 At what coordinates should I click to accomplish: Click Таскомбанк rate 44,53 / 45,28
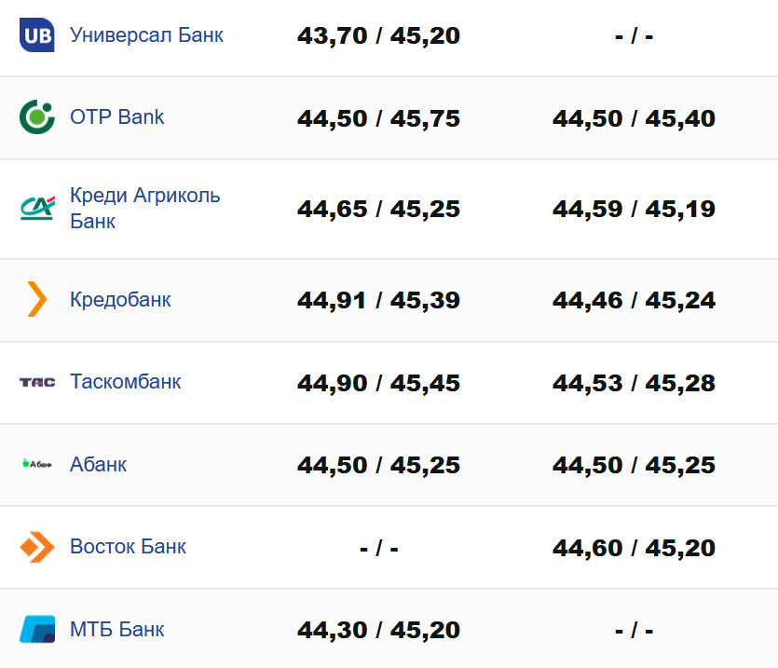coord(634,383)
